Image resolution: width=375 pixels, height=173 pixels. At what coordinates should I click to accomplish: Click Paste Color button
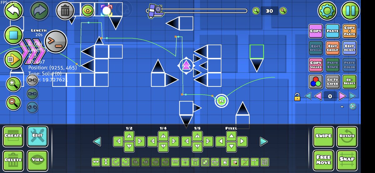coord(350,65)
